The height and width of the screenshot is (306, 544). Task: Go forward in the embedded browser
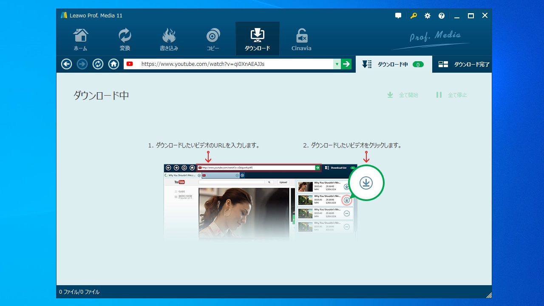tap(82, 64)
